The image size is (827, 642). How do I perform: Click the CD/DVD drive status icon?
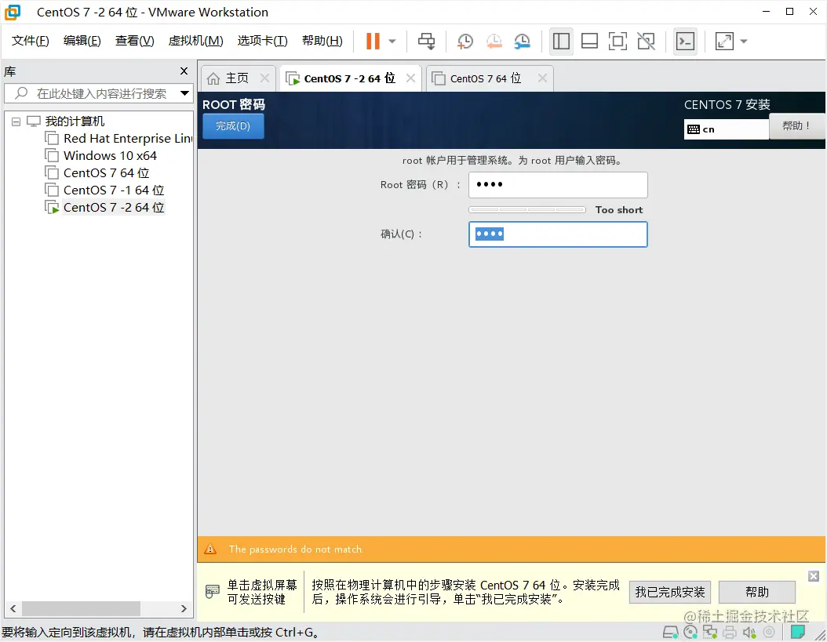click(690, 632)
